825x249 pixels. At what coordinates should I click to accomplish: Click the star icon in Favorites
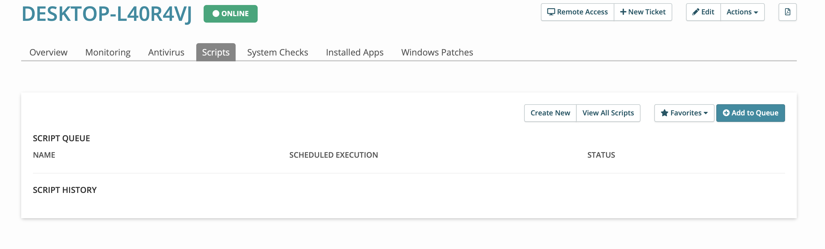tap(664, 113)
